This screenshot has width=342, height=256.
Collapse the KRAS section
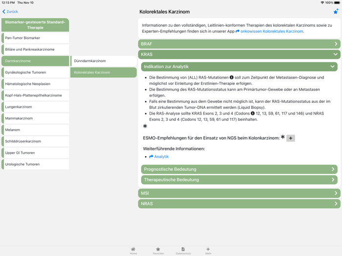pos(239,55)
